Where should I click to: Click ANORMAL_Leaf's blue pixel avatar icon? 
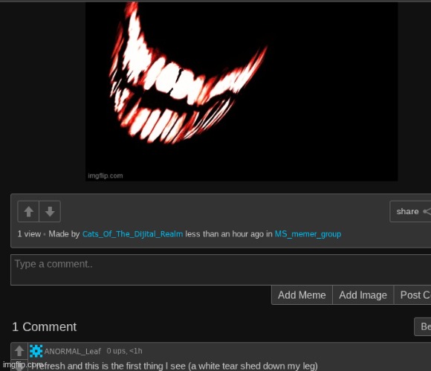[36, 351]
